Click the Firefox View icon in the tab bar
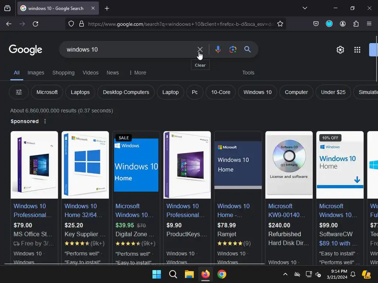This screenshot has height=283, width=378. pos(7,8)
